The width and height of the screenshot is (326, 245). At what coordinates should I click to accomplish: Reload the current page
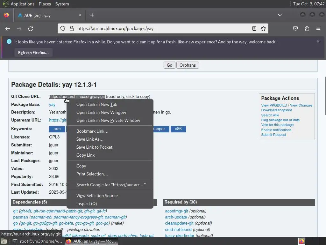31,28
